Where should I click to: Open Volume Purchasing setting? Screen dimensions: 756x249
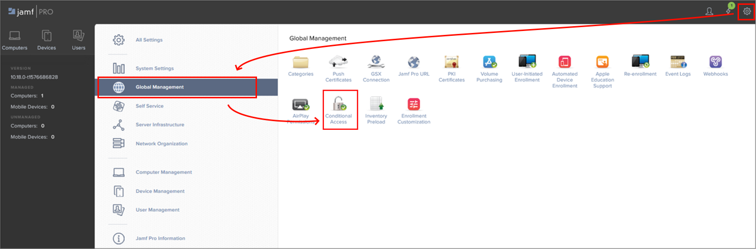click(x=489, y=69)
